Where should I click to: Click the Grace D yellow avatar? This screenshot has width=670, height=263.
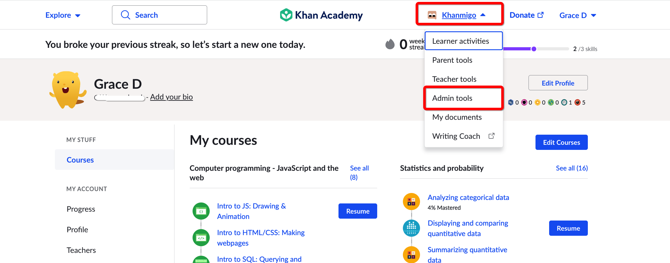tap(68, 90)
